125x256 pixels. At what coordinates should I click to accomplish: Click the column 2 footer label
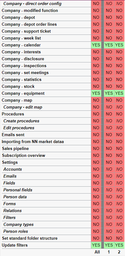119,252
